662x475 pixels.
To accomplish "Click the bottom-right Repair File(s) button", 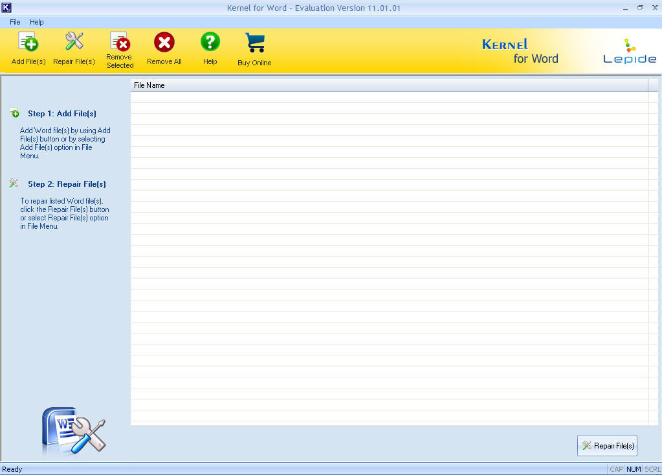I will click(x=607, y=445).
